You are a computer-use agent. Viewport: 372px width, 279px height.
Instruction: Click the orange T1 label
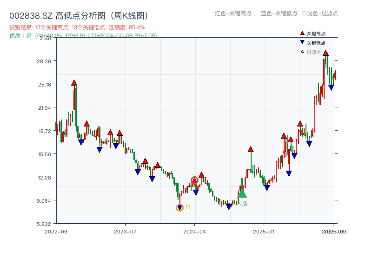[x=187, y=207]
